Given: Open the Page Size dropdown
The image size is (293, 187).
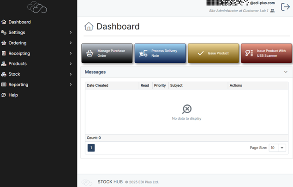Looking at the screenshot, I should coord(282,148).
